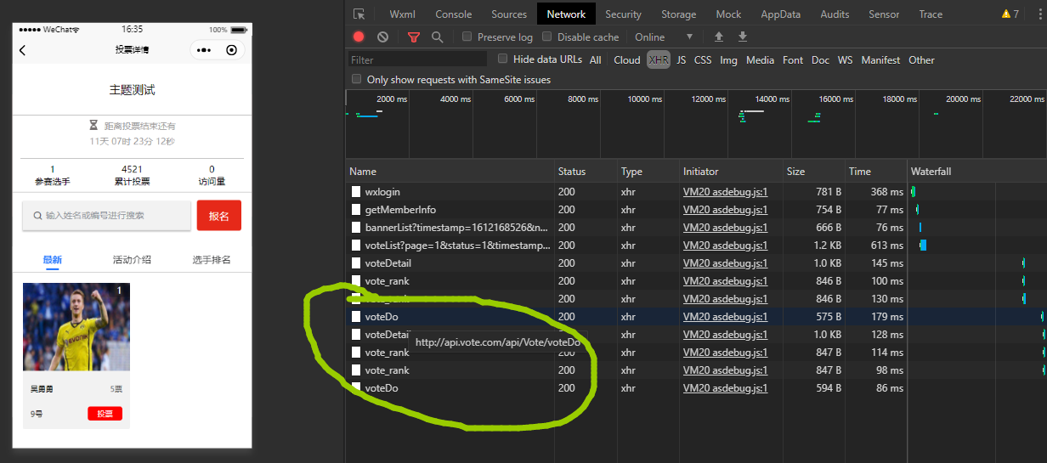Click the red record network log button
The height and width of the screenshot is (463, 1047).
tap(359, 37)
